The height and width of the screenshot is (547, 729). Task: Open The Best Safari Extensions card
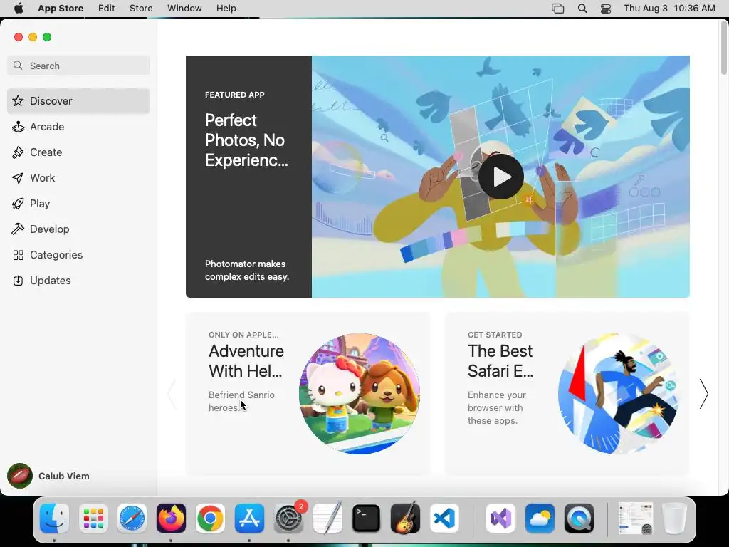[x=567, y=393]
